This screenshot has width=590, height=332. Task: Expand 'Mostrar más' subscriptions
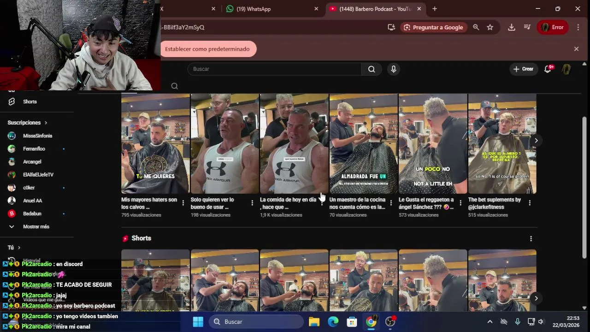coord(36,227)
